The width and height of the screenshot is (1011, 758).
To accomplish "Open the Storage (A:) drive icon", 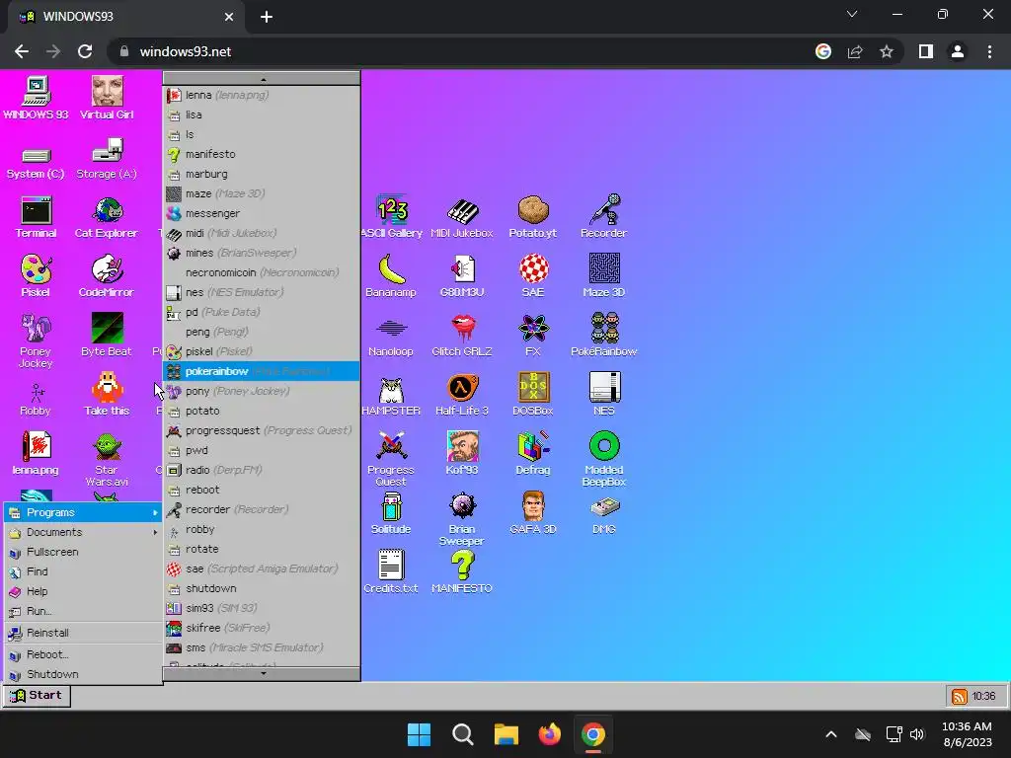I will click(107, 160).
